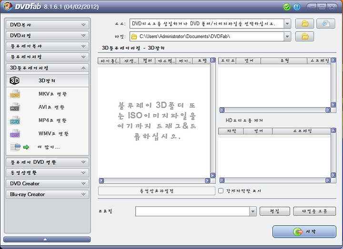Expand the video converter (동영상변환) section
343x249 pixels.
point(47,173)
